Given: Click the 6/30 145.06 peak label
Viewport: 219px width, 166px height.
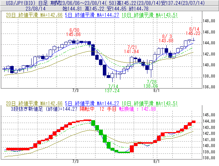Looking at the screenshot, I should (x=73, y=32).
